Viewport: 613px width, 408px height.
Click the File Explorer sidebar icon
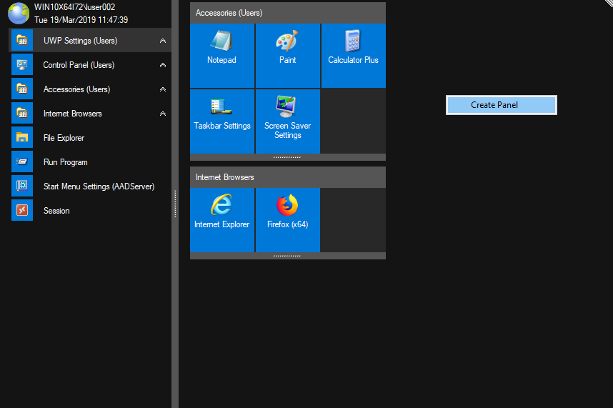pyautogui.click(x=22, y=138)
